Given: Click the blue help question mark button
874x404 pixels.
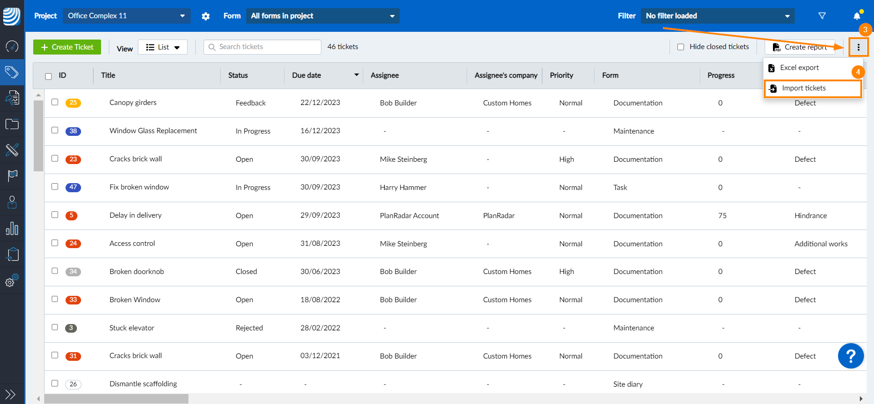Looking at the screenshot, I should 851,356.
